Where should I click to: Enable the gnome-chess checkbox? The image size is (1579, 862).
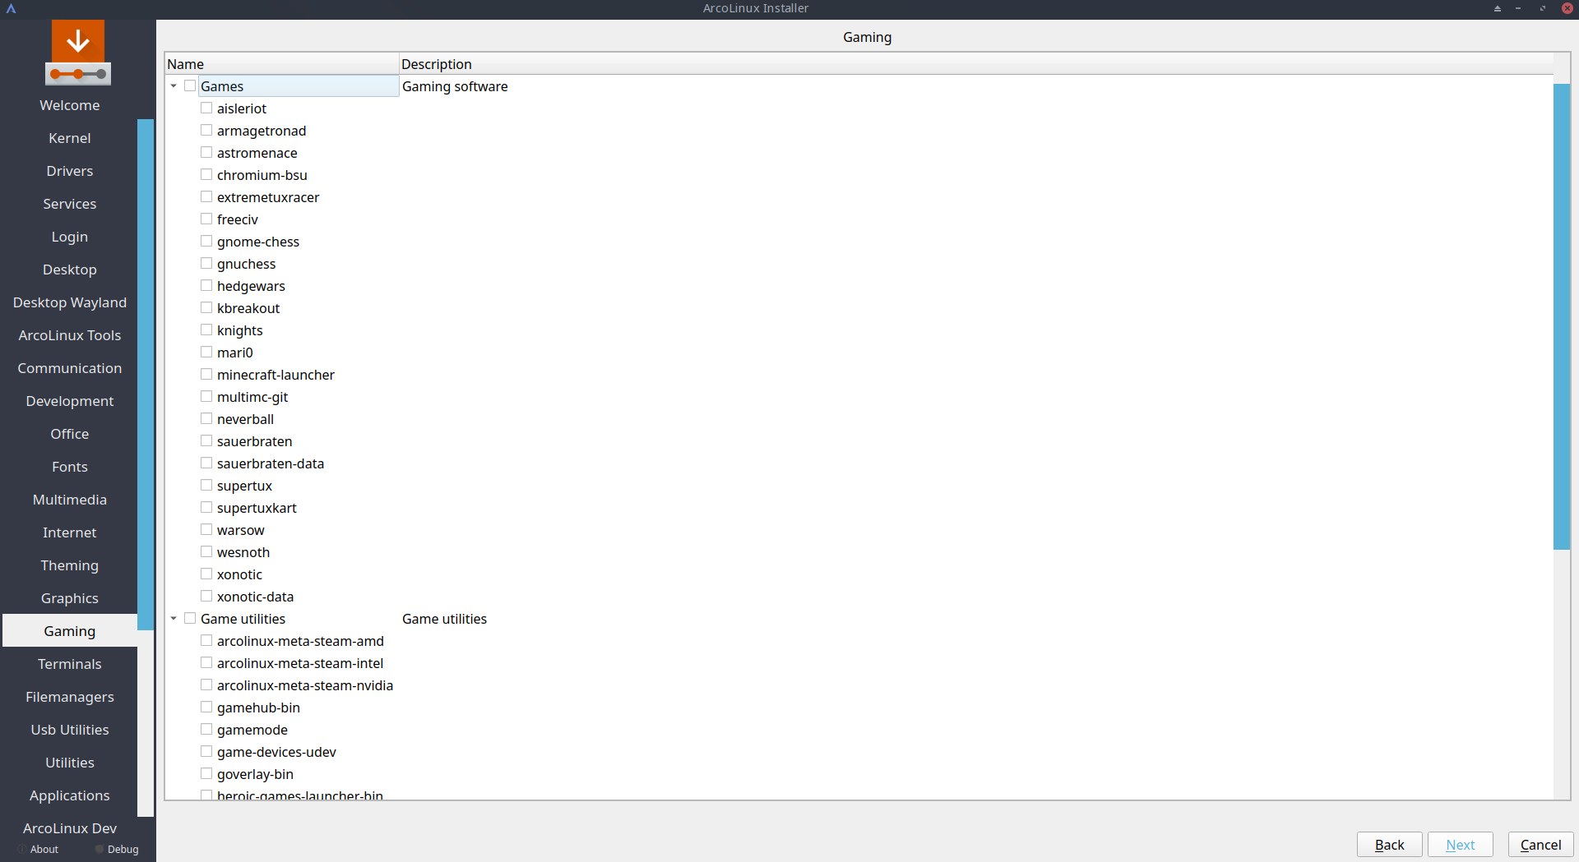(x=206, y=242)
